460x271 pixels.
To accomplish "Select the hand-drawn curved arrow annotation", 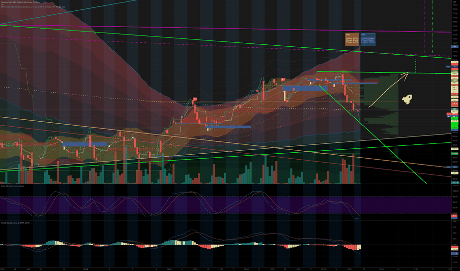I will 388,90.
